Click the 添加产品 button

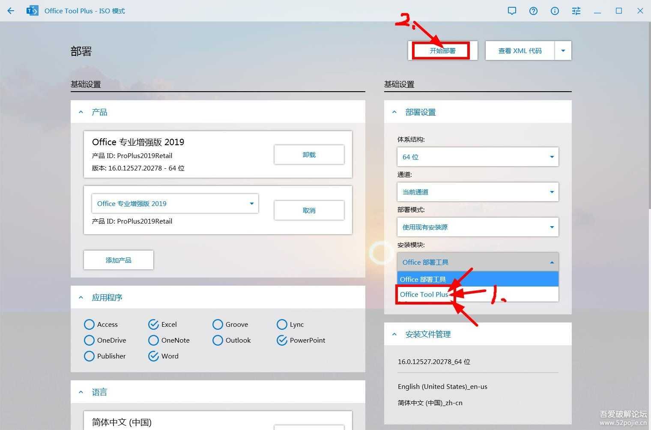coord(119,260)
